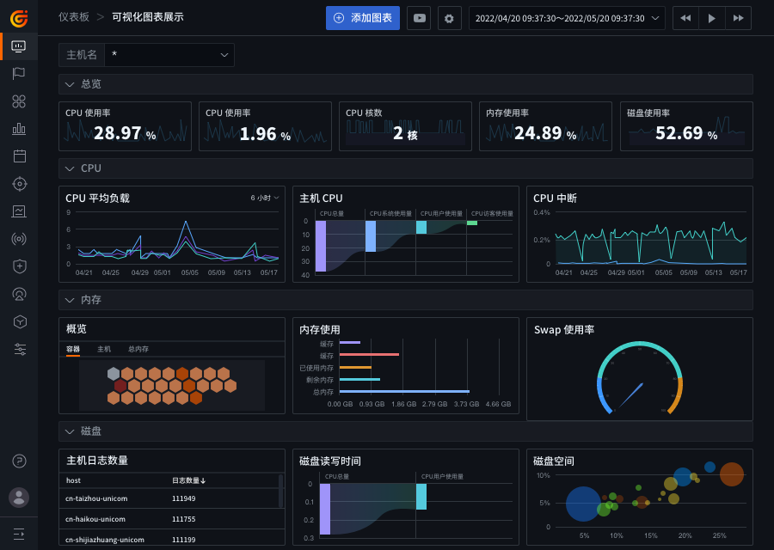Screen dimensions: 774x550
Task: Click the 磁盘读写时间 panel title
Action: pyautogui.click(x=330, y=461)
